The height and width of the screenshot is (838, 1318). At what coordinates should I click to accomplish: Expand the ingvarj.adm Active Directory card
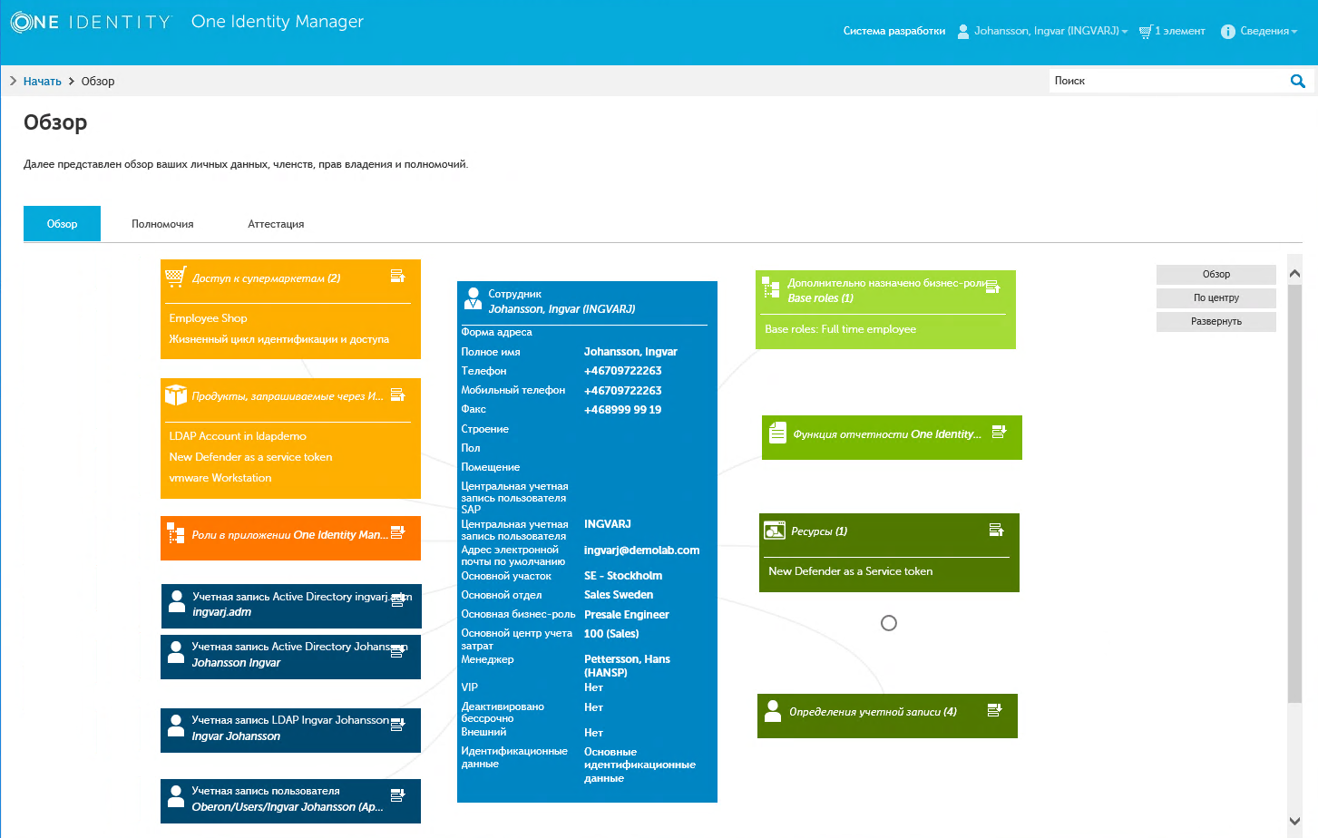pos(397,599)
